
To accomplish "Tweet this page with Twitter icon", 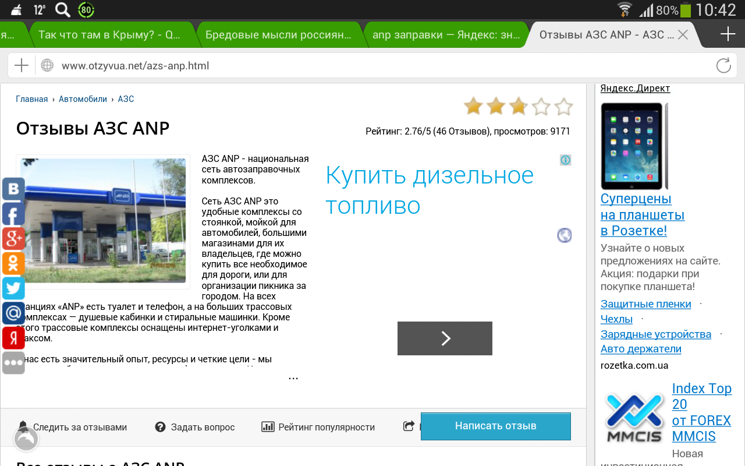I will tap(13, 288).
